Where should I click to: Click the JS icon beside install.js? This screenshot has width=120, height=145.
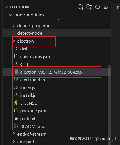pos(16,95)
